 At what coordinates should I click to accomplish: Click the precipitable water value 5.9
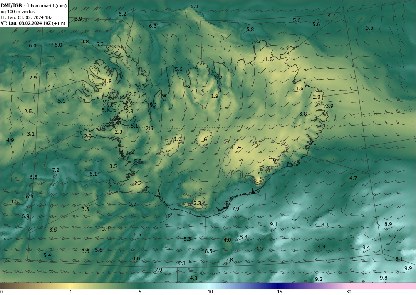coord(194,6)
